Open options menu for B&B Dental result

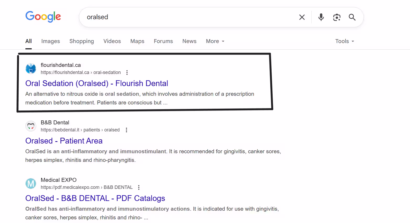[x=126, y=130]
